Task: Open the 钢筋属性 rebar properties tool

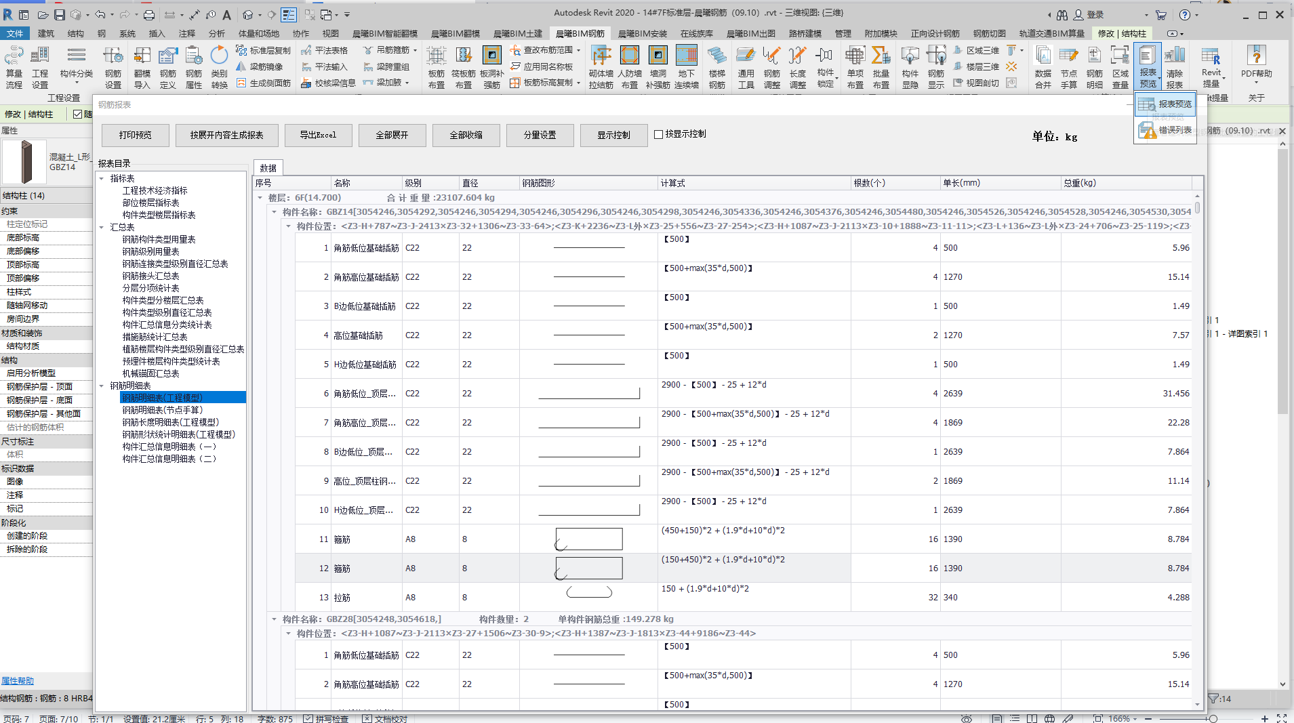Action: click(x=194, y=67)
